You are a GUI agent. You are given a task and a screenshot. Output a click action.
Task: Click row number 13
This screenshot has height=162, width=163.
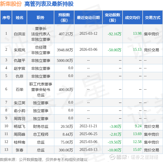6,150
